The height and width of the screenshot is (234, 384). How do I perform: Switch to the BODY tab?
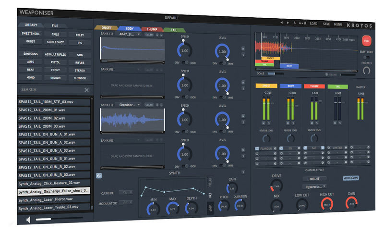pyautogui.click(x=130, y=28)
